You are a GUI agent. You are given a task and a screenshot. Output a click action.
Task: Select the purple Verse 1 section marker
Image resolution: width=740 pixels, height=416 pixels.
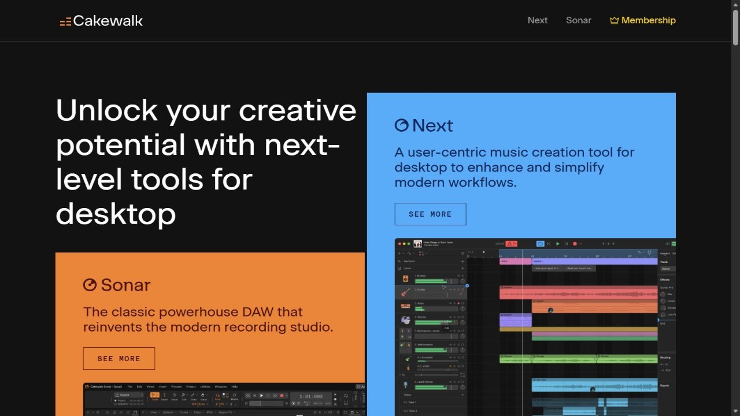pos(595,261)
